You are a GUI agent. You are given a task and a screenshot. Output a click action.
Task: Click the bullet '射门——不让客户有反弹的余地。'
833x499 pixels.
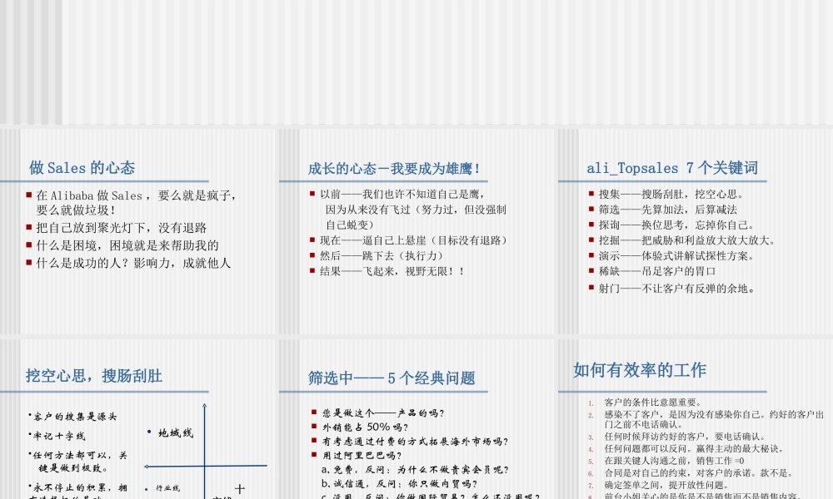click(x=676, y=289)
